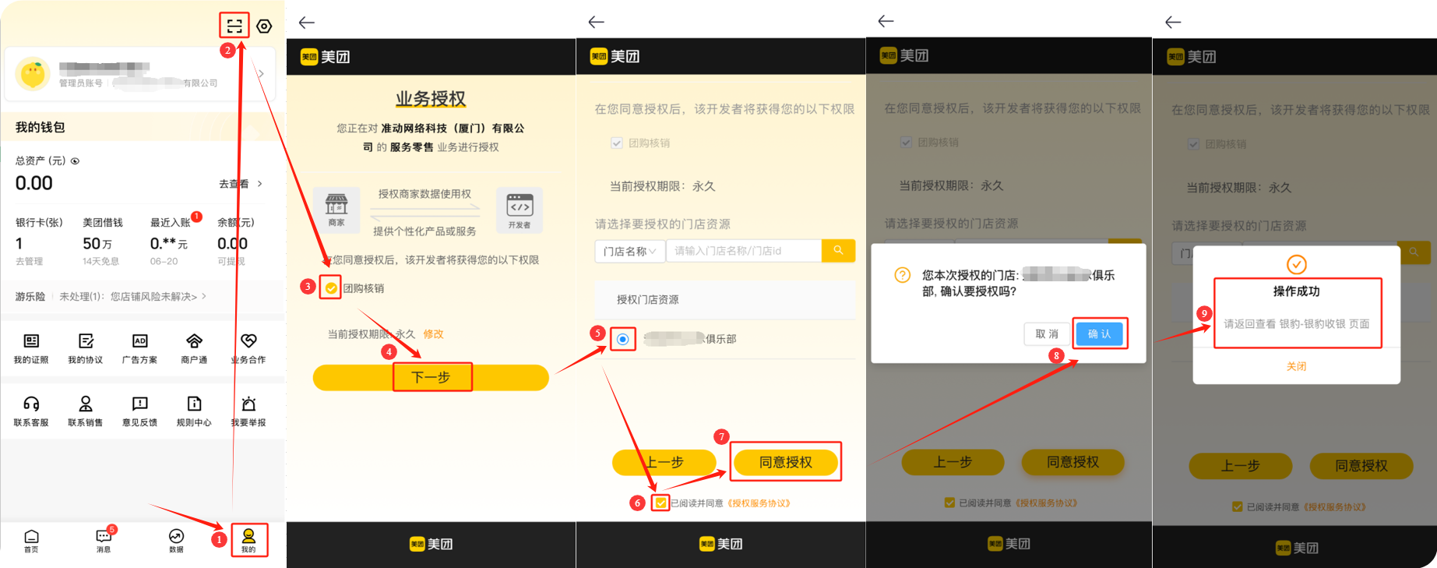Tap the lemon profile avatar

tap(33, 74)
